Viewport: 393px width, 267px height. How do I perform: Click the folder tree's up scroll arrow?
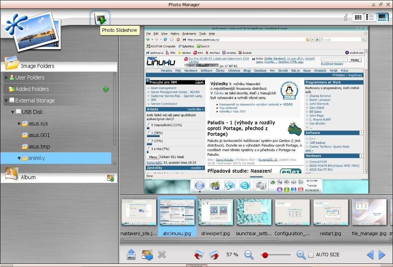click(x=114, y=74)
